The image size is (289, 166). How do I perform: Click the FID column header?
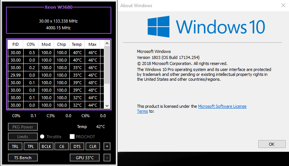[15, 44]
